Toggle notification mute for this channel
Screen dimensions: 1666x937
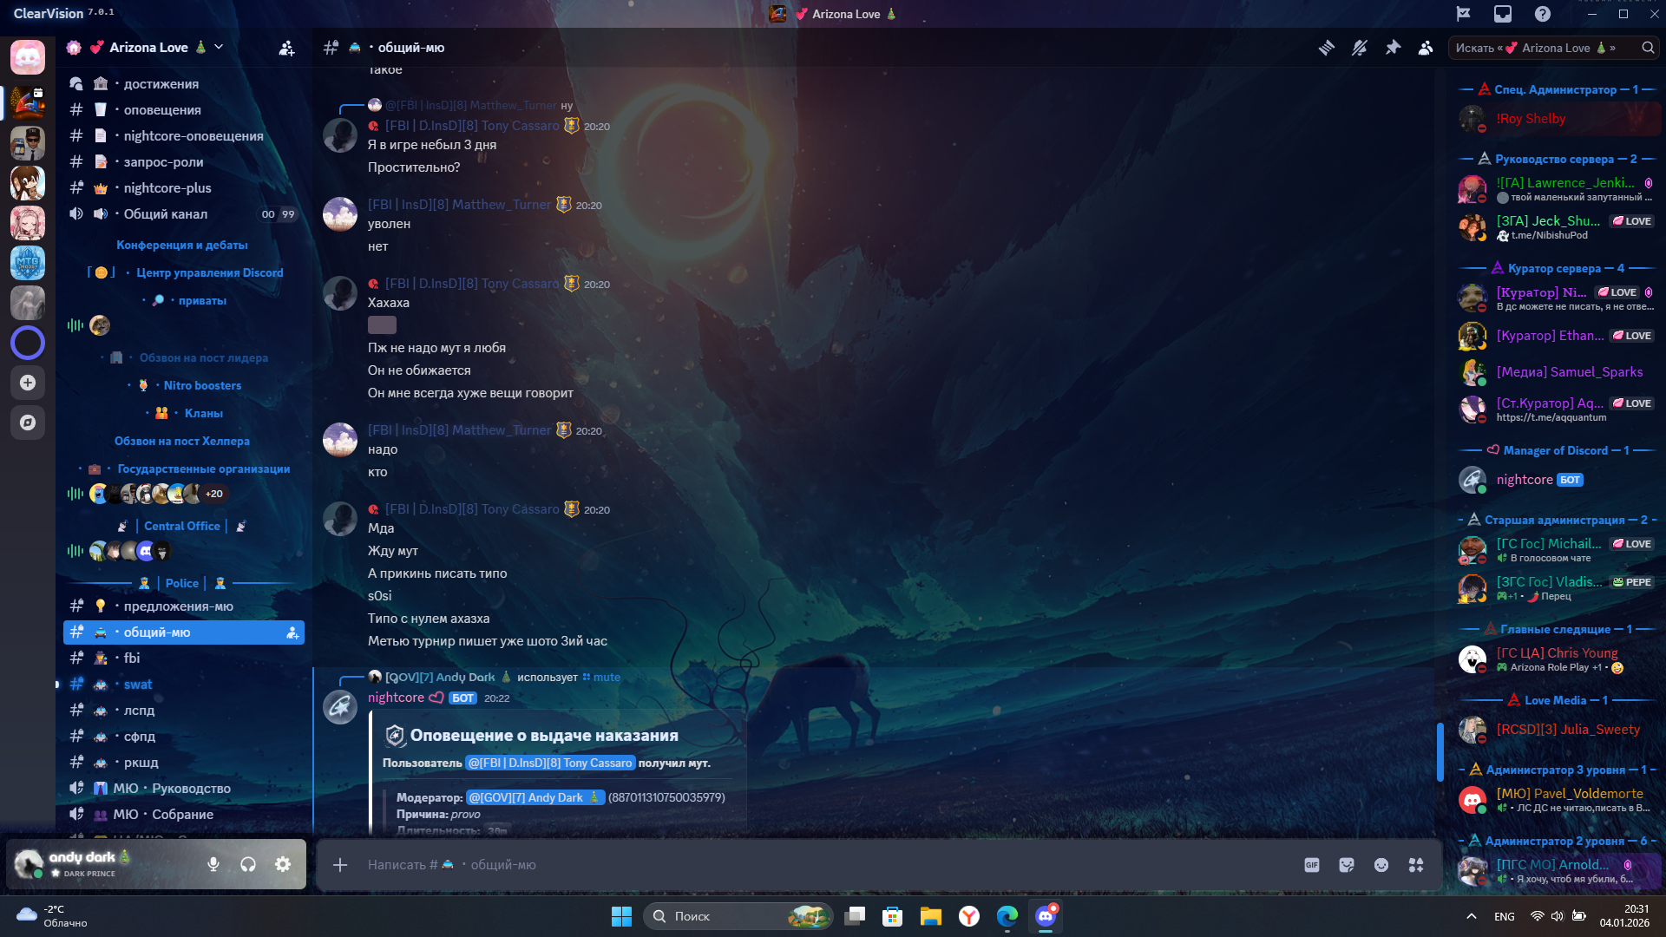point(1360,48)
